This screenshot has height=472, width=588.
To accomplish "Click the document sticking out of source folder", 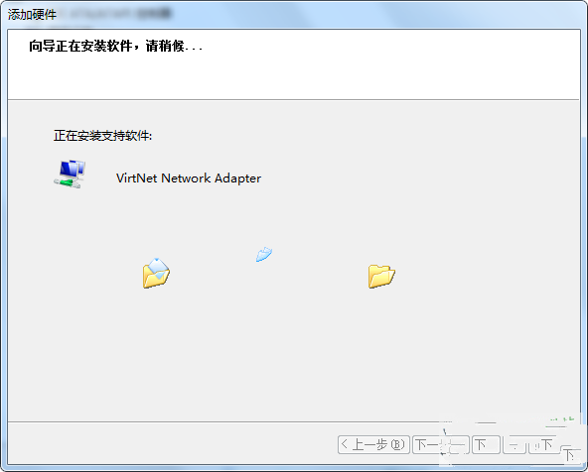I will point(158,268).
